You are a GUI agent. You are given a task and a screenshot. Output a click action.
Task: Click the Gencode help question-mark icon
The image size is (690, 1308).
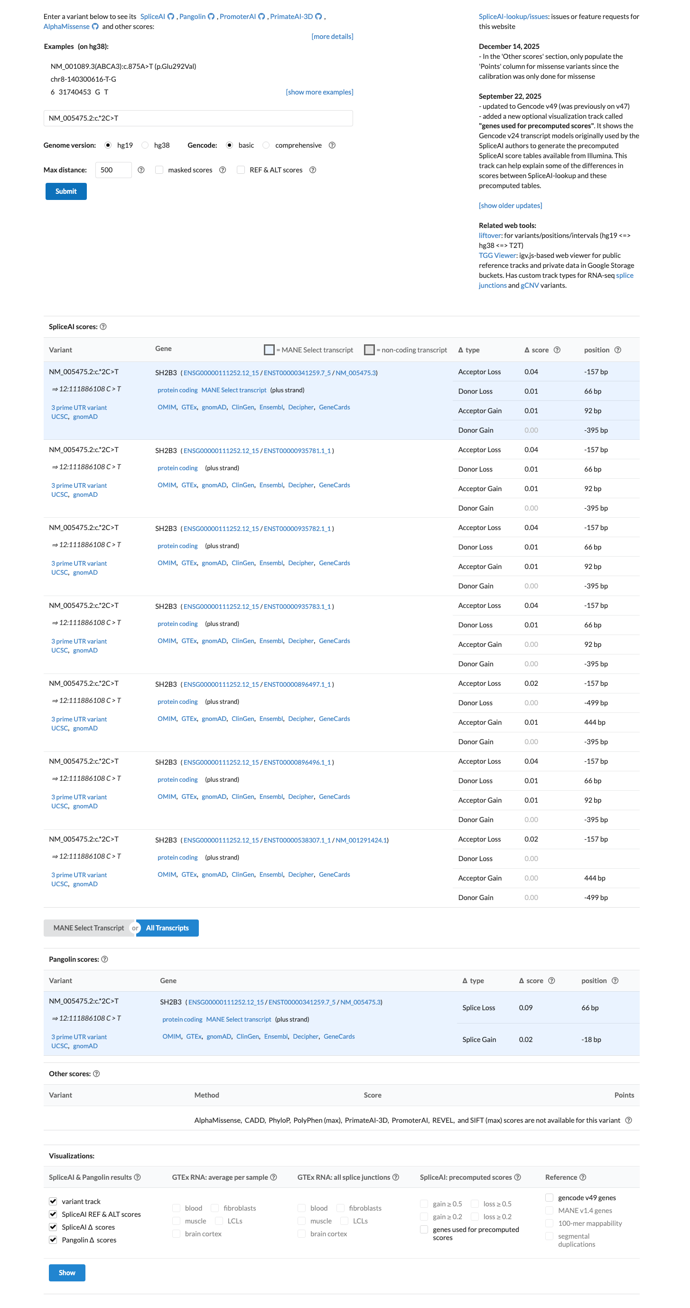332,145
